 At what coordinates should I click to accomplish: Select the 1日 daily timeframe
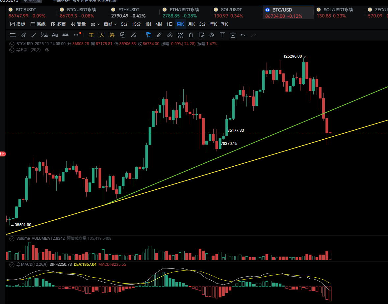[169, 24]
